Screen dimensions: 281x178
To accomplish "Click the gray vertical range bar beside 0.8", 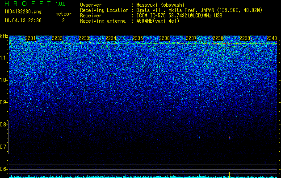I will tap(8, 137).
